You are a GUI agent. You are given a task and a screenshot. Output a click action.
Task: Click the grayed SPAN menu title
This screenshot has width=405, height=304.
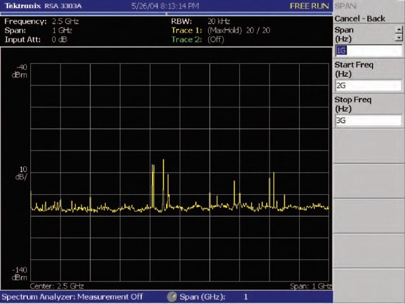pos(346,6)
